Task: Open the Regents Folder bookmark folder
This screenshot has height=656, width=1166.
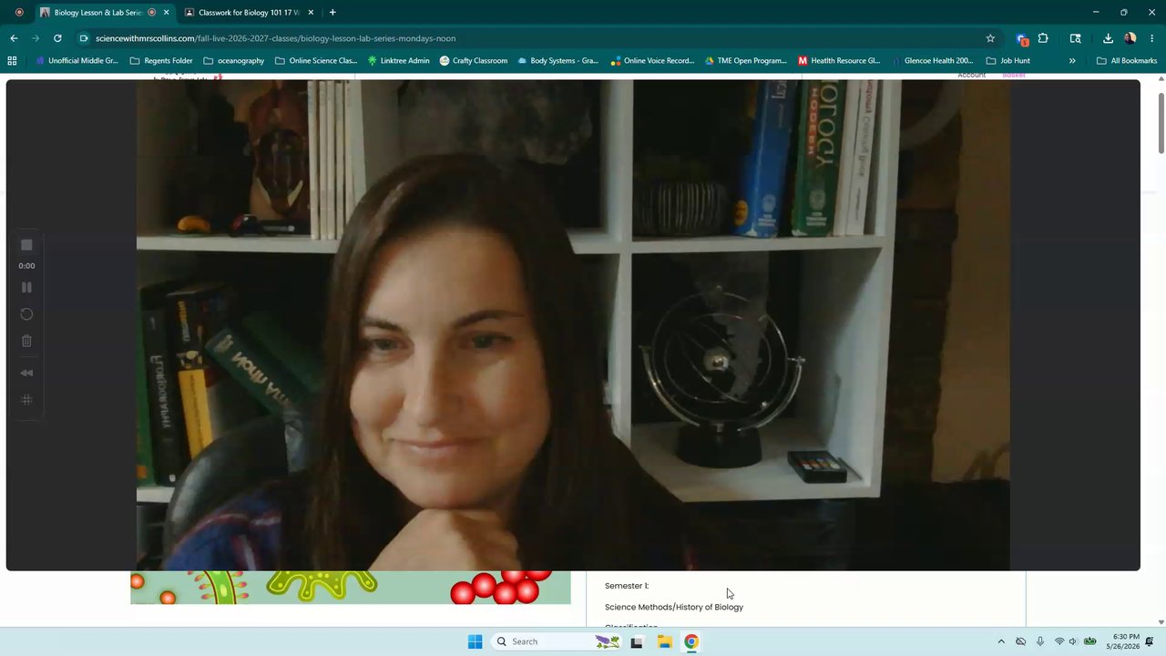Action: 161,61
